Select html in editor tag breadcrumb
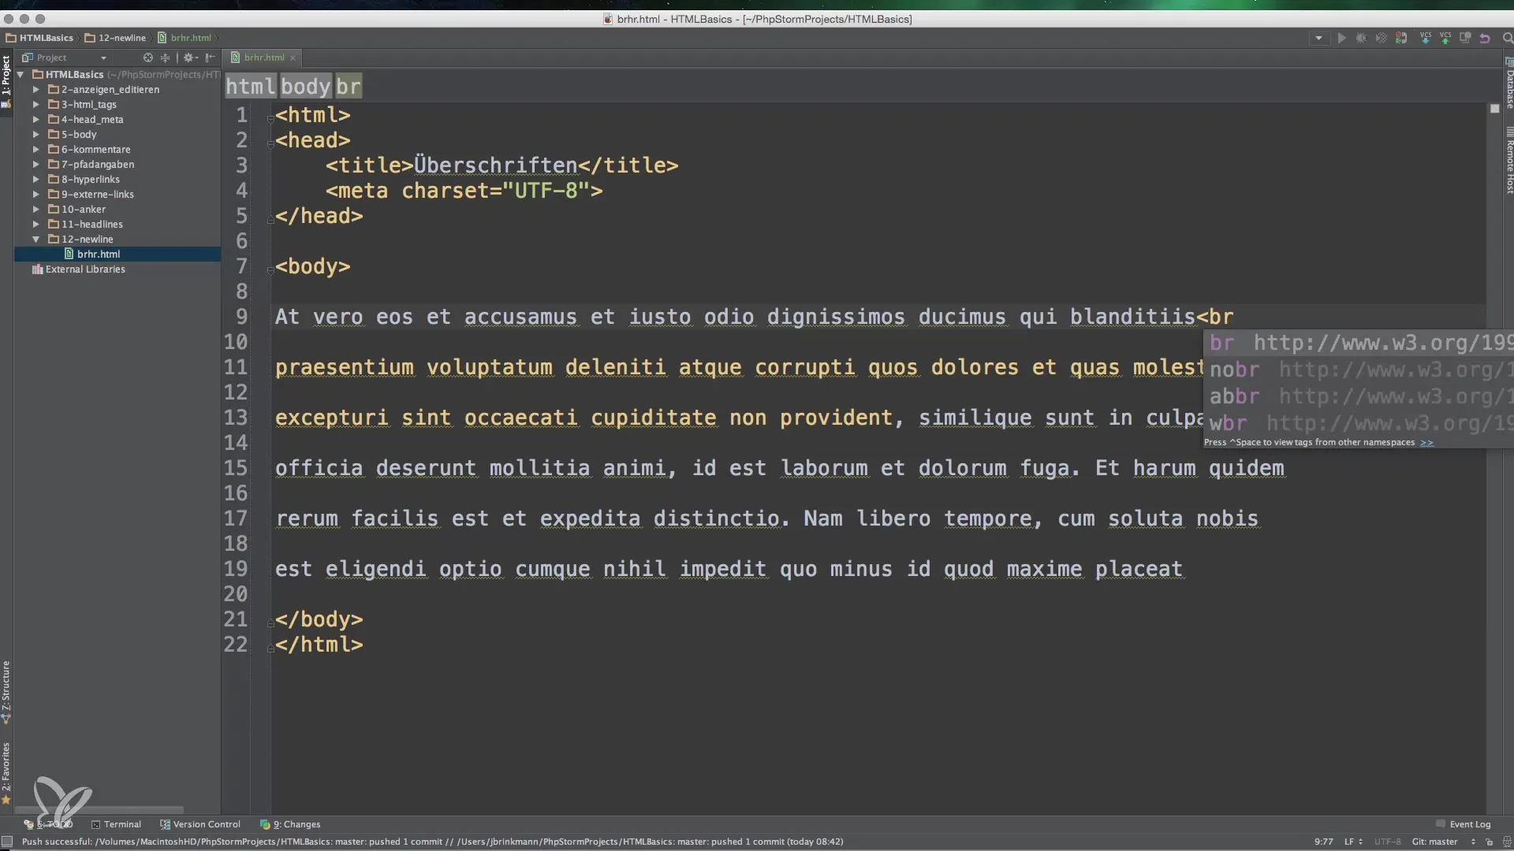 click(251, 86)
